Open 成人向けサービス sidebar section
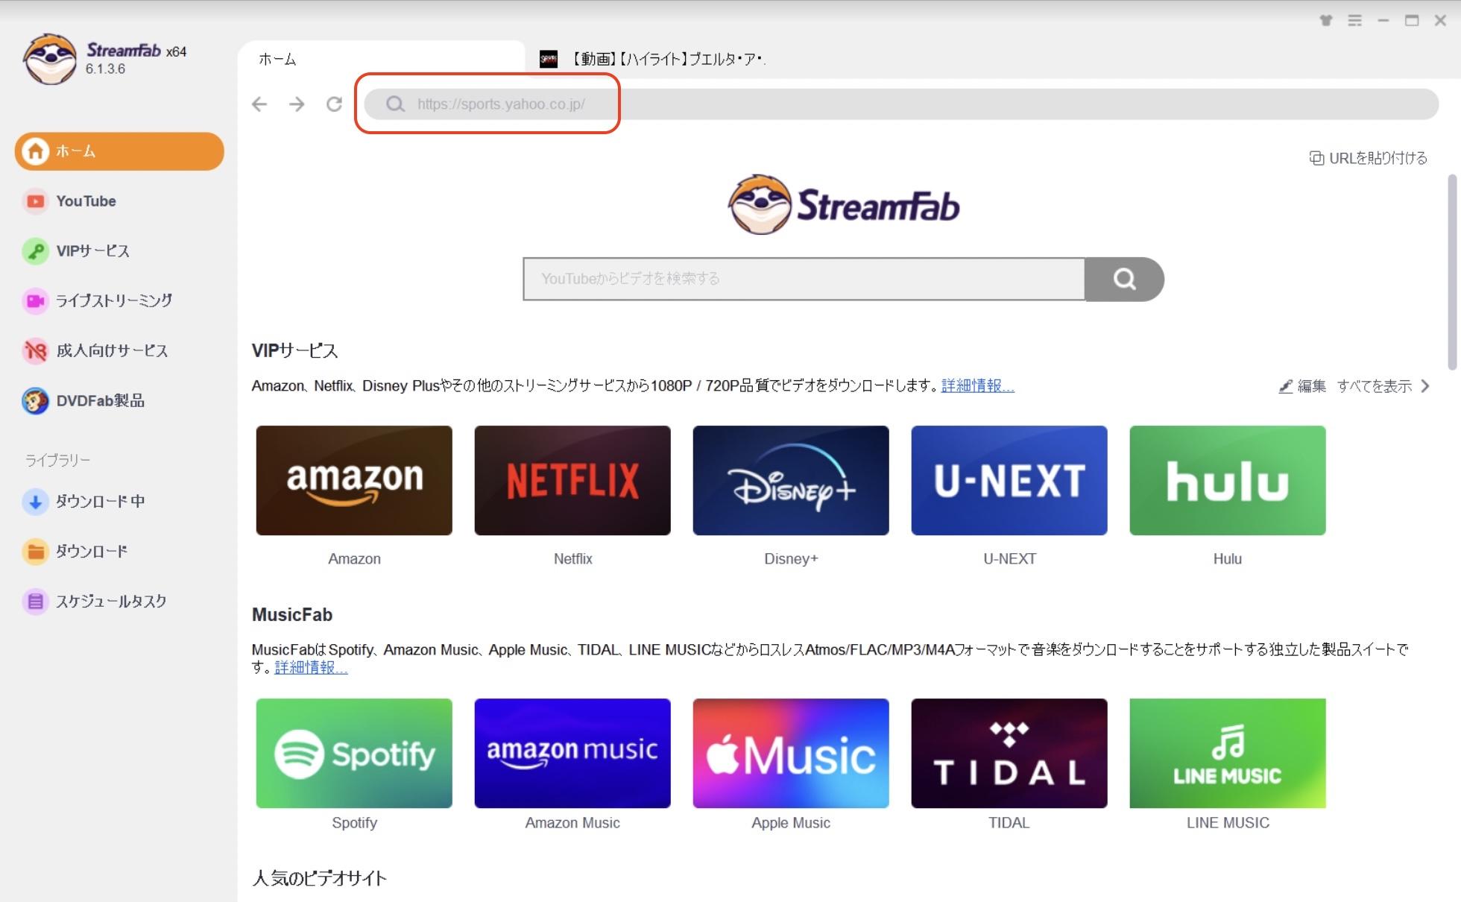 [119, 350]
